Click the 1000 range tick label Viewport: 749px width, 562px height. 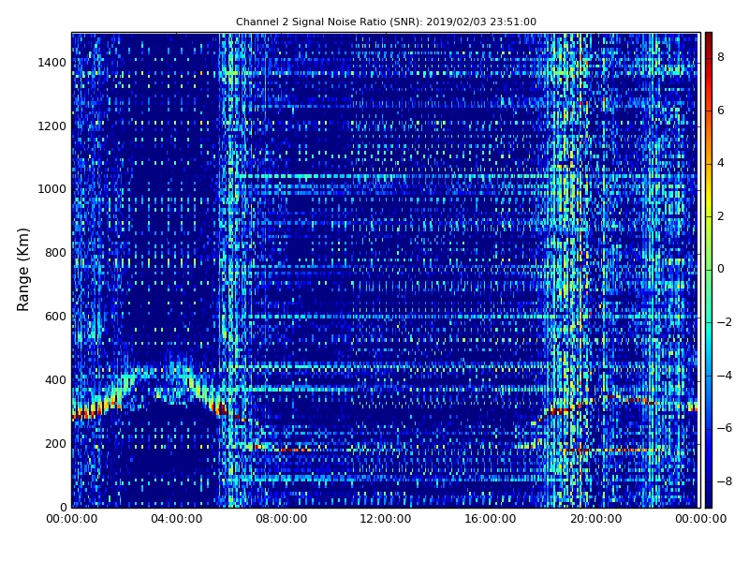[x=51, y=189]
